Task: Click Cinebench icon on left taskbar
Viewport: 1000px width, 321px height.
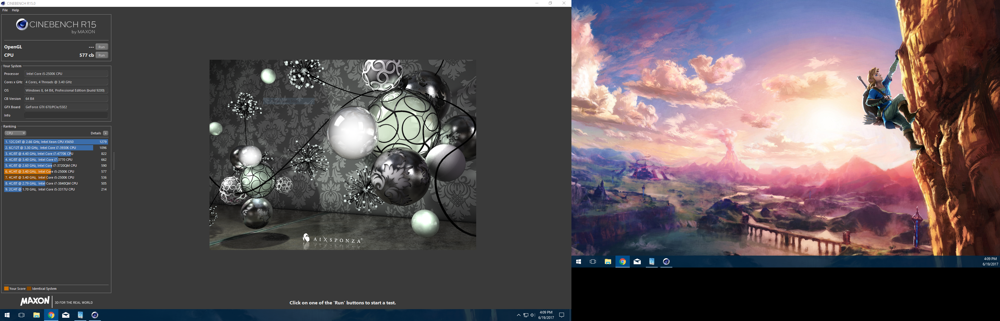Action: pyautogui.click(x=95, y=315)
